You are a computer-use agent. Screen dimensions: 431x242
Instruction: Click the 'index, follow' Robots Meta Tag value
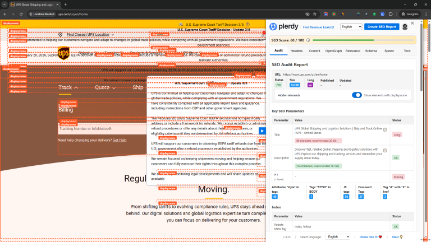[302, 227]
